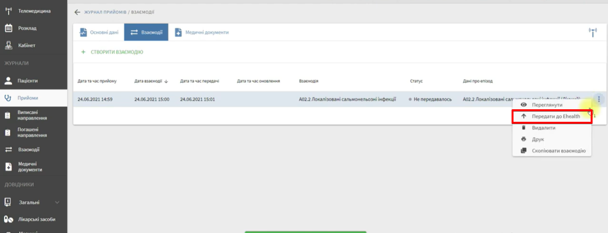Click the ЖУРНАЛ ПРИЙОМІВ breadcrumb link
Screen dimensions: 608x233
[105, 12]
